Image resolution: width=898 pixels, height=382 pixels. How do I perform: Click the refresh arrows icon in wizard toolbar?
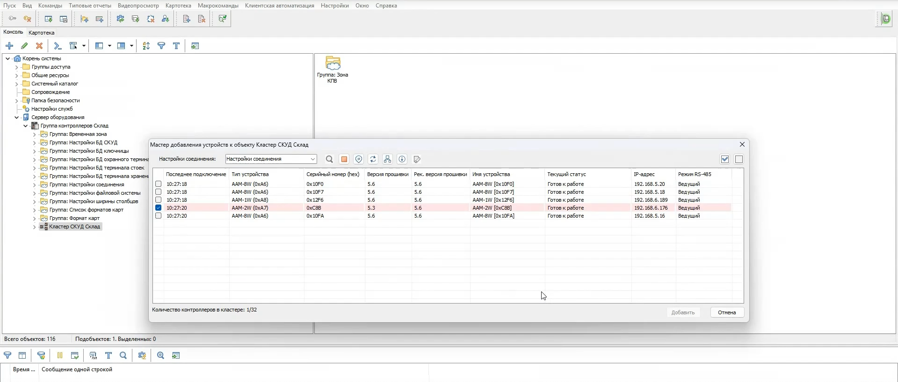373,160
